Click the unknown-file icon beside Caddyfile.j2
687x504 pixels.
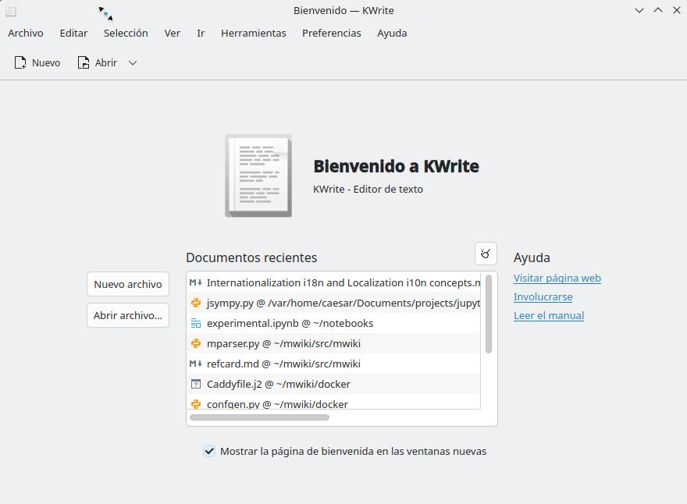coord(196,384)
